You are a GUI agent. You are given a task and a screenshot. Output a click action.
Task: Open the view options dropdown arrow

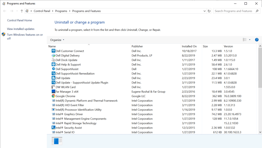click(250, 40)
